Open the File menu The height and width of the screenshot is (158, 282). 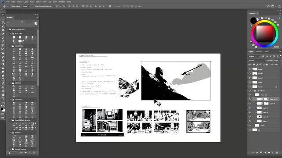[8, 2]
